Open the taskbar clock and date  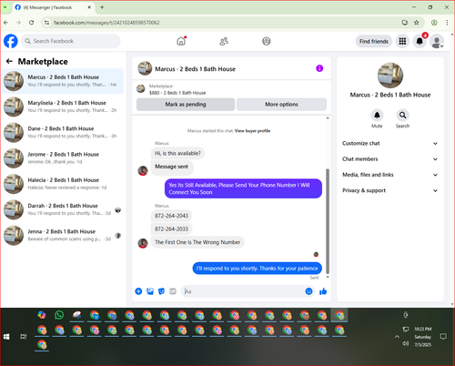pos(422,337)
